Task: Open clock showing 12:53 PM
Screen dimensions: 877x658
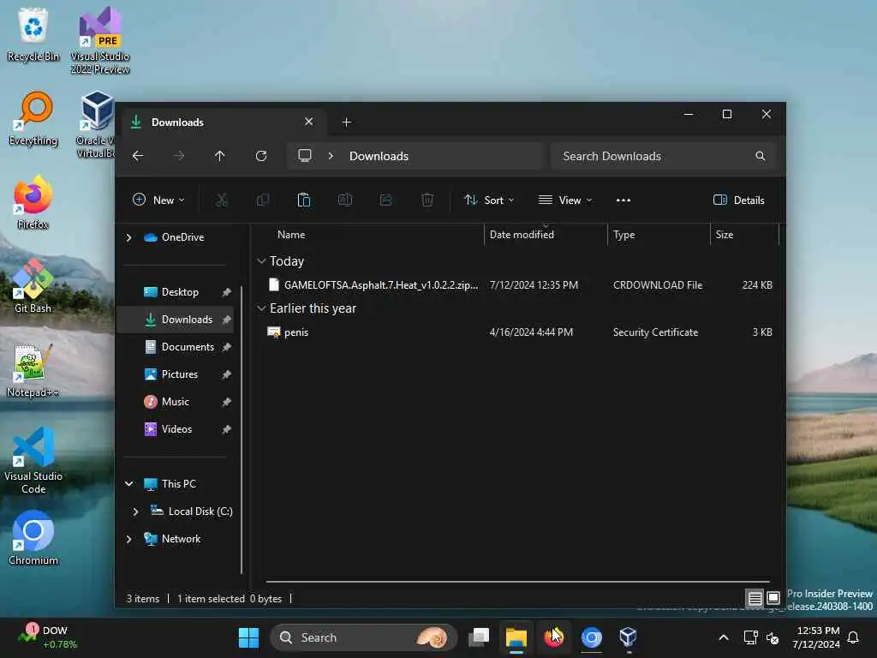Action: (816, 637)
